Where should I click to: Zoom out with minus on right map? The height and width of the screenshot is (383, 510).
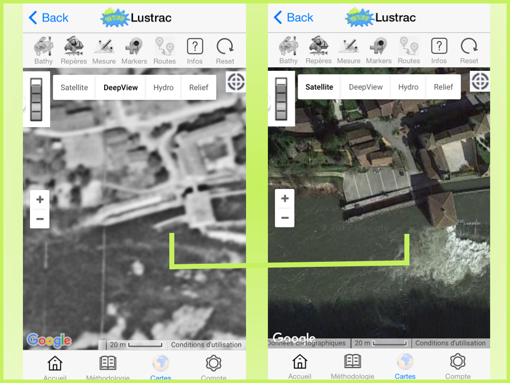point(285,218)
